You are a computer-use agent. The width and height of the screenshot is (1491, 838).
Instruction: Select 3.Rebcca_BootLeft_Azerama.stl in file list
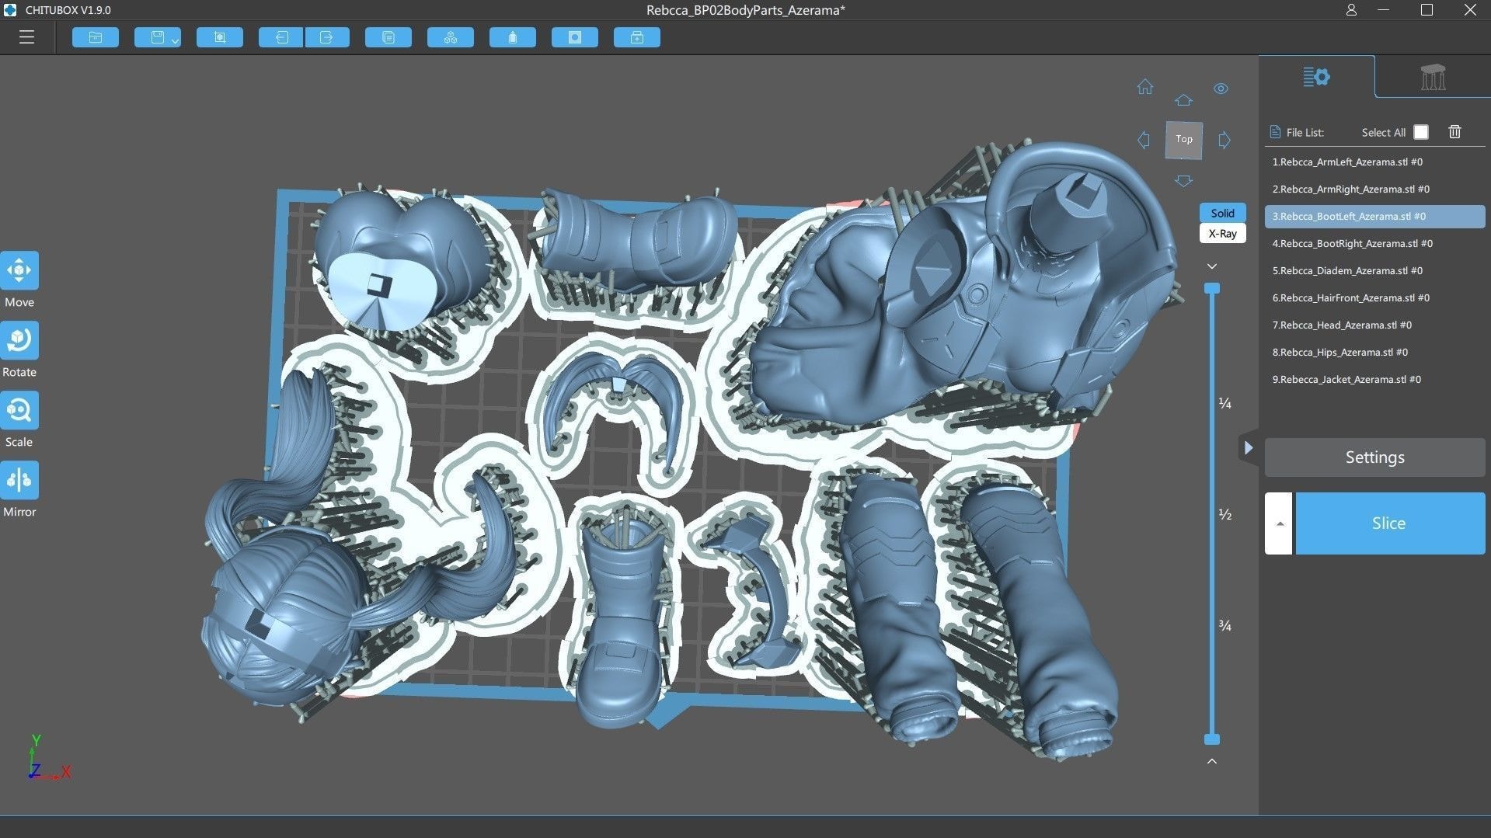(1374, 217)
